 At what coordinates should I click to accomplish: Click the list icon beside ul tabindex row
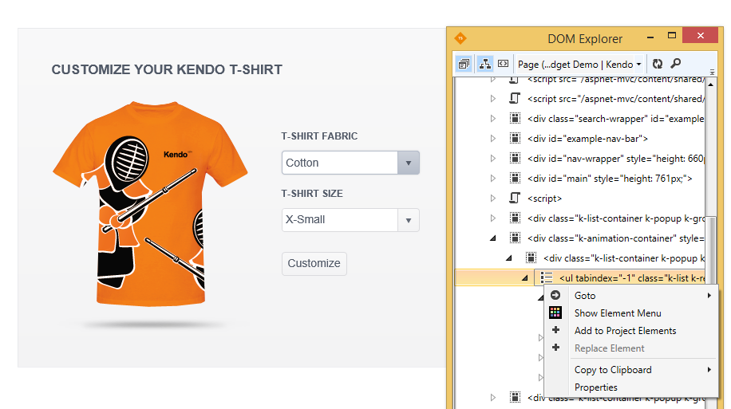(x=547, y=278)
